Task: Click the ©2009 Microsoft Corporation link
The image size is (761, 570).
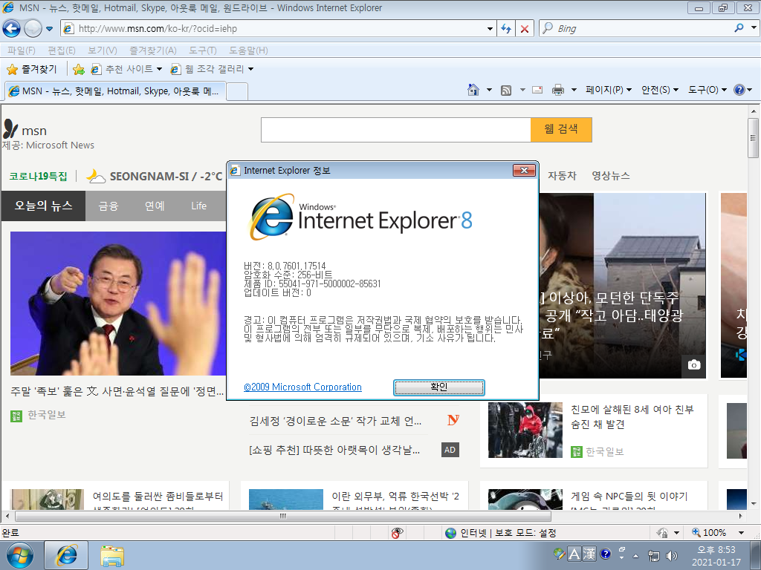Action: 303,387
